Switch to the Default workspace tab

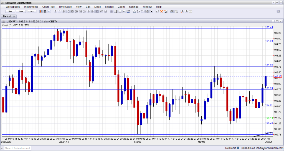(9, 16)
